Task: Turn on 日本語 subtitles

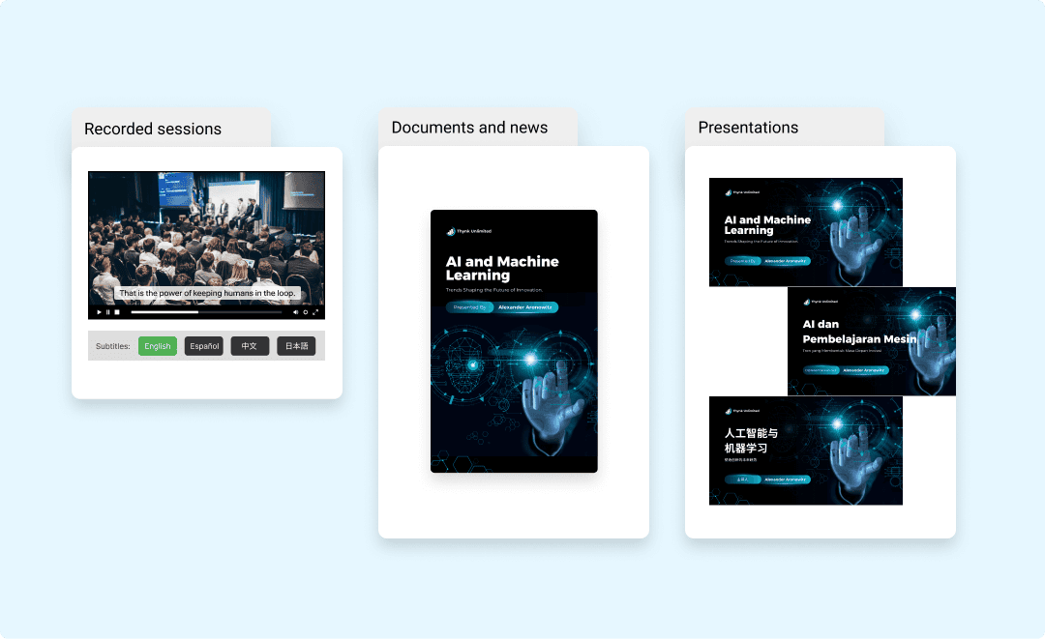Action: coord(296,345)
